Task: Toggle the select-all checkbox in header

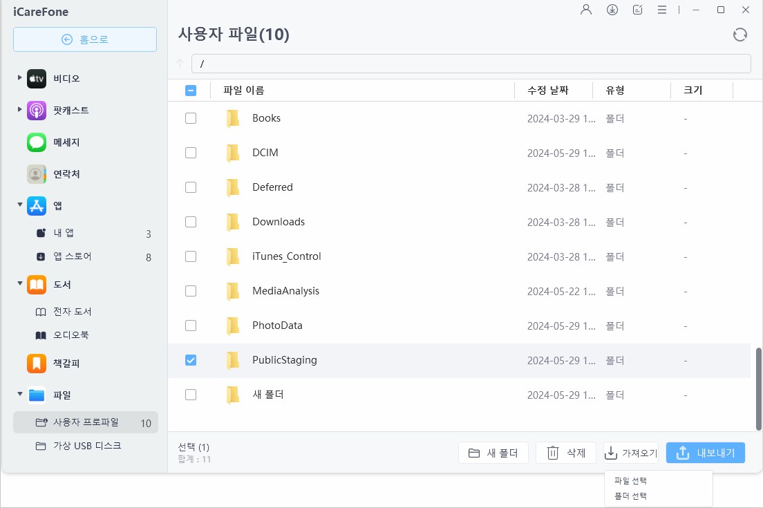Action: pos(191,90)
